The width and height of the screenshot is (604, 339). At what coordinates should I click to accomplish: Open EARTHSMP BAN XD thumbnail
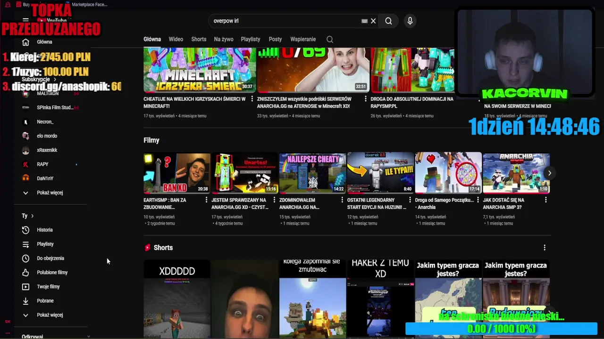[x=177, y=173]
